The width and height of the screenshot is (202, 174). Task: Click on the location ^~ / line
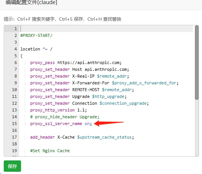36,49
